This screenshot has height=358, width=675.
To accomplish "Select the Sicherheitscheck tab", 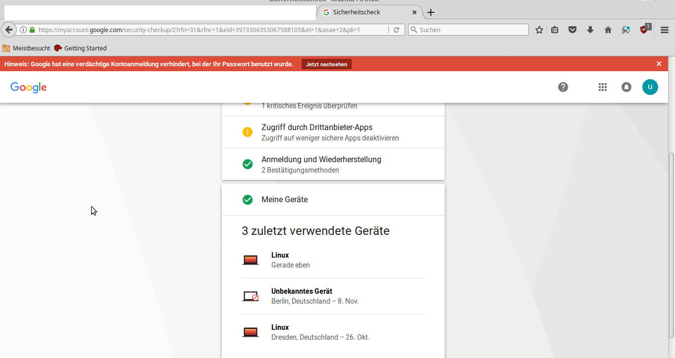I will (370, 12).
